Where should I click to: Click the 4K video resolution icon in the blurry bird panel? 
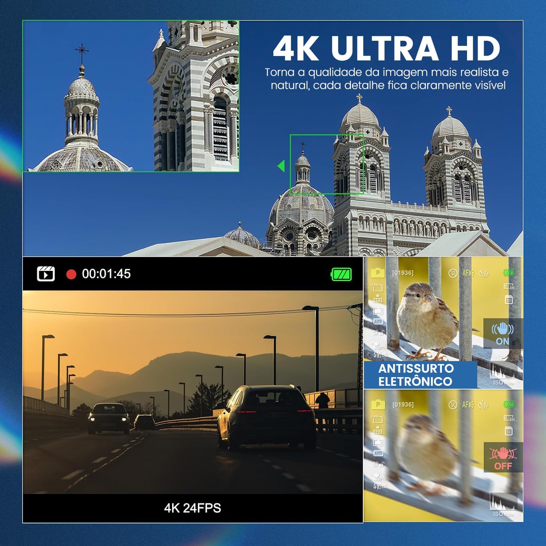[x=510, y=419]
